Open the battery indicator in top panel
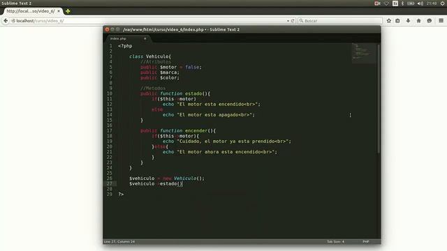Screen dimensions: 447x251 click(x=411, y=3)
